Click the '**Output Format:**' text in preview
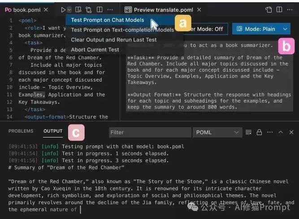This screenshot has width=299, height=219. 154,94
